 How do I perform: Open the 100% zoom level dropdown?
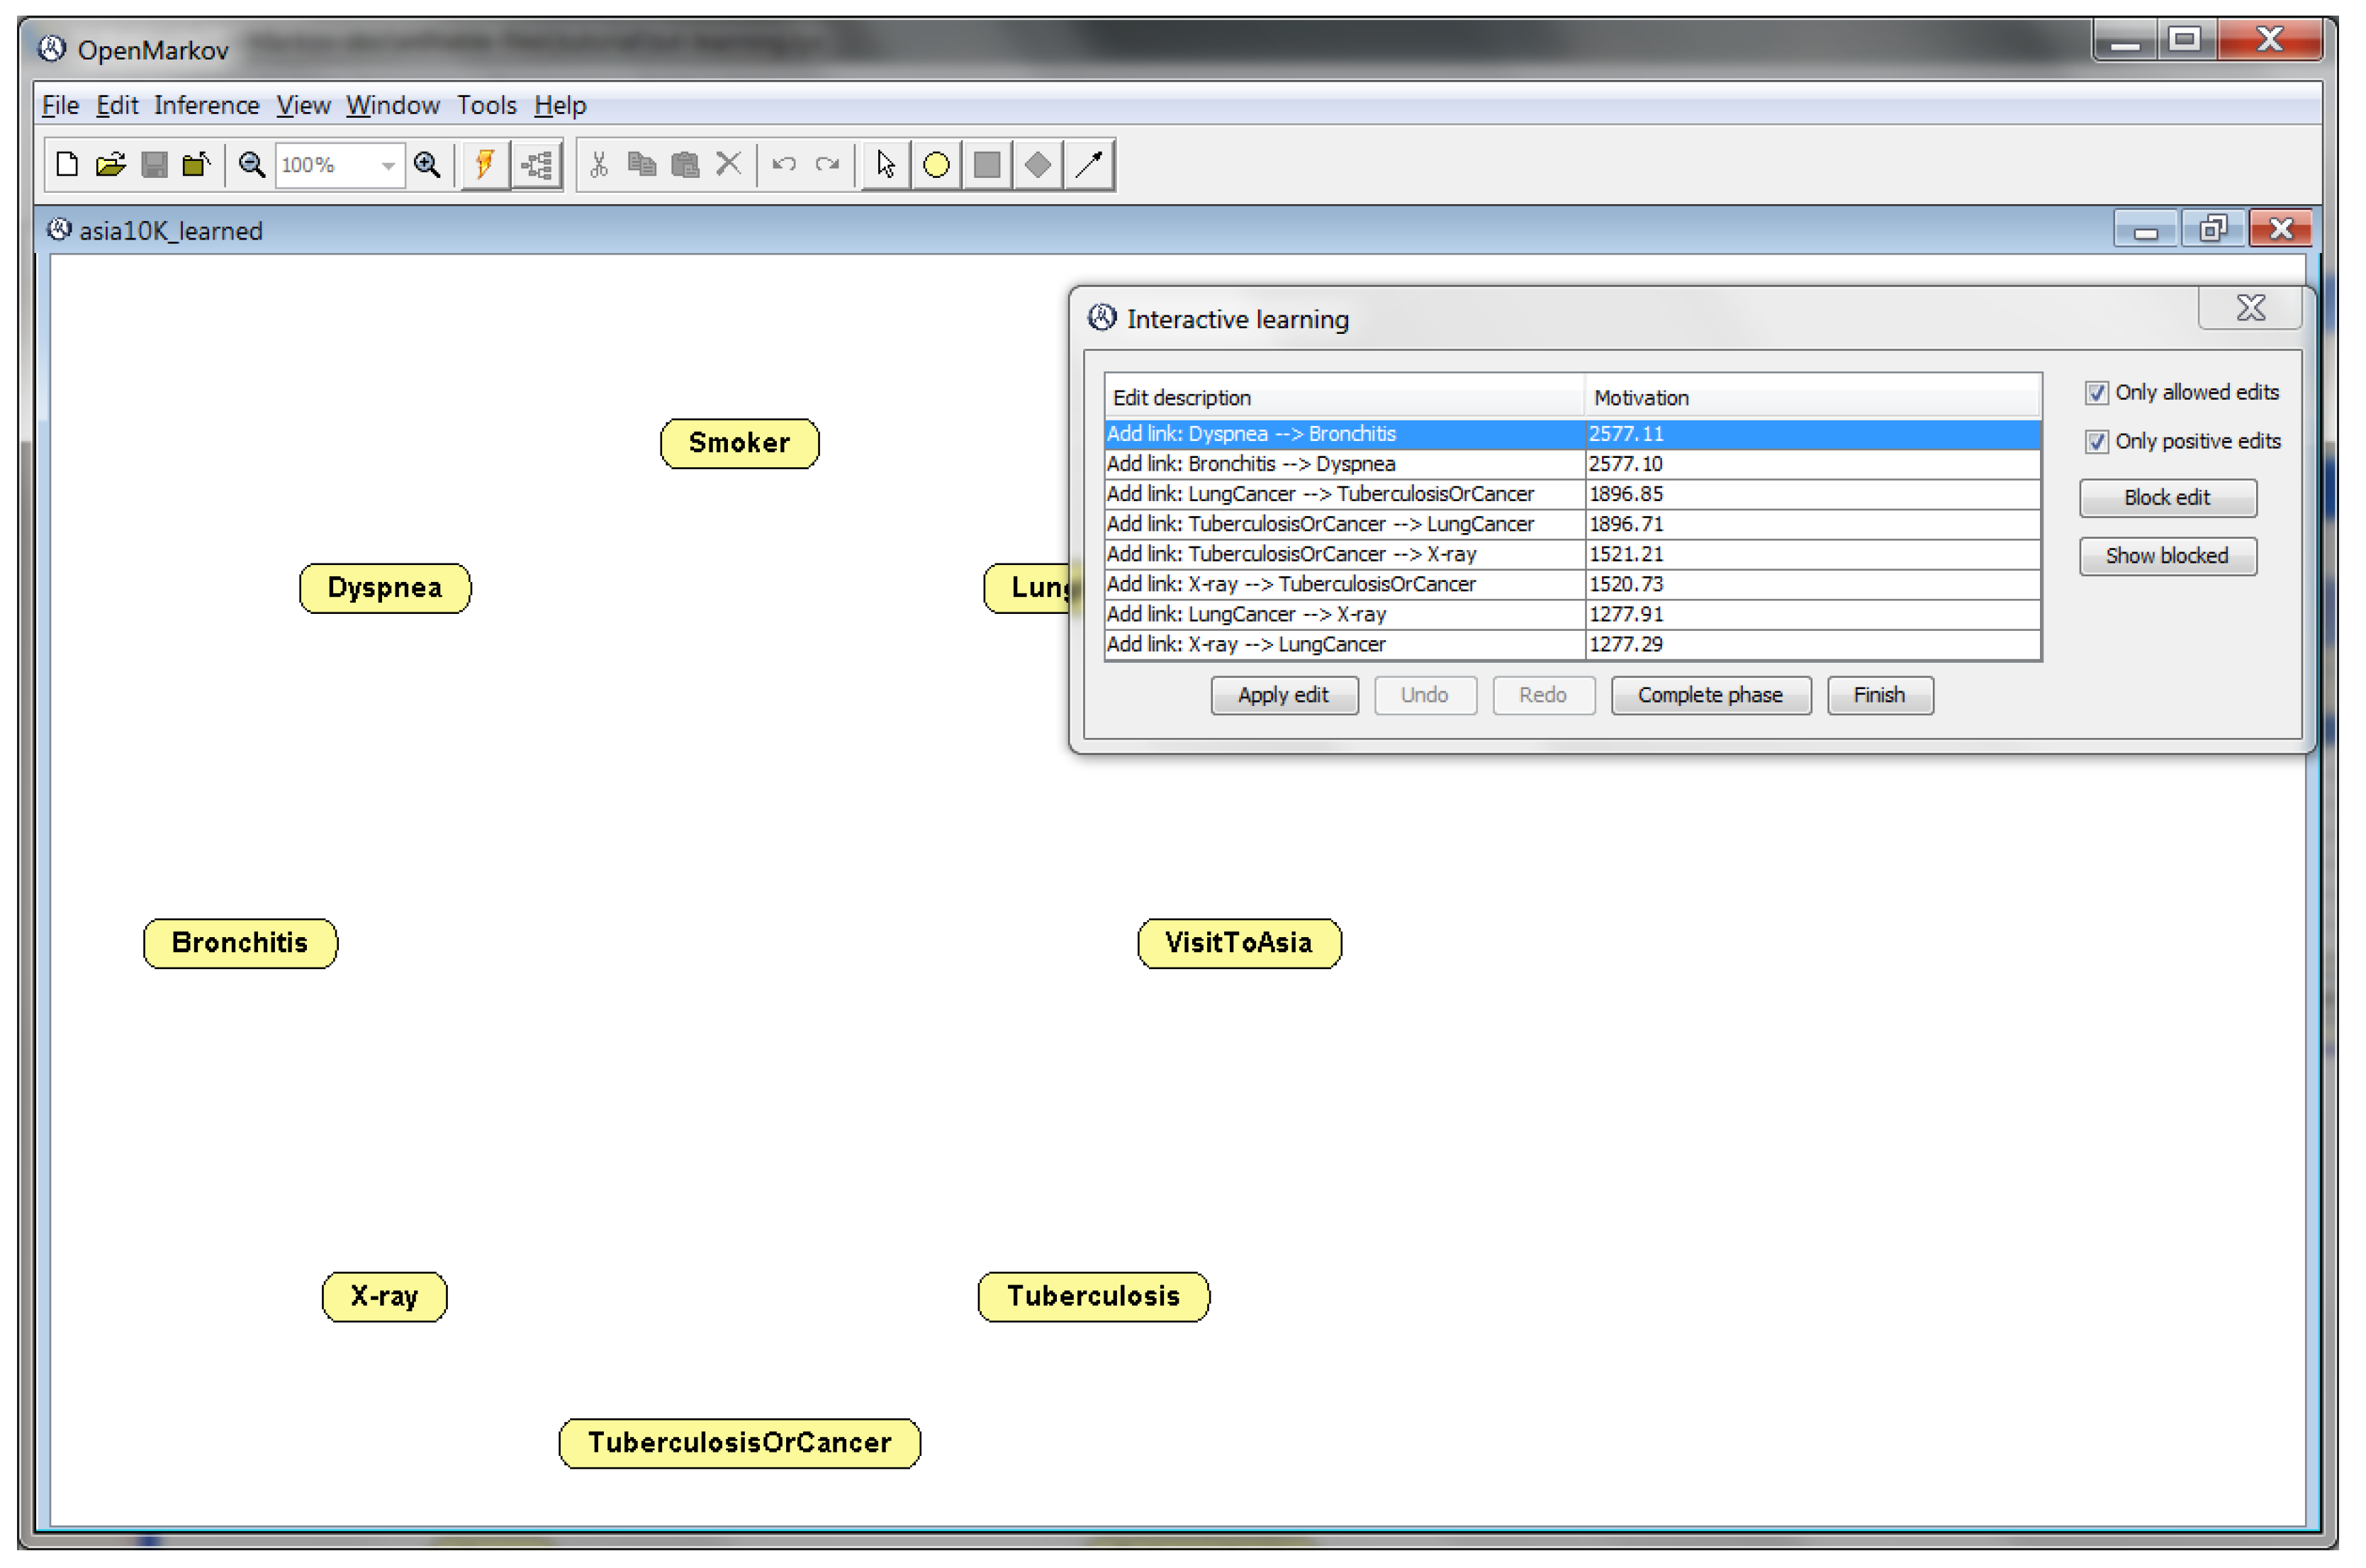(388, 166)
